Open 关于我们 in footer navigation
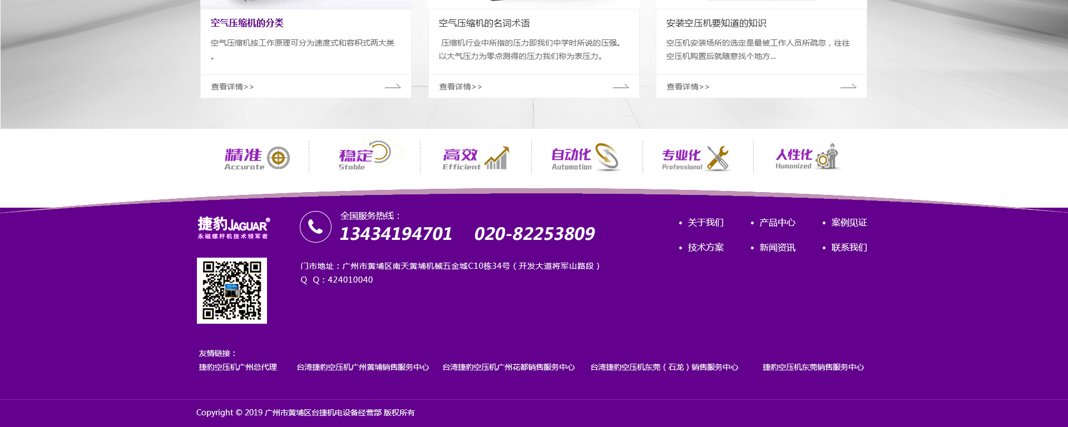 [705, 223]
